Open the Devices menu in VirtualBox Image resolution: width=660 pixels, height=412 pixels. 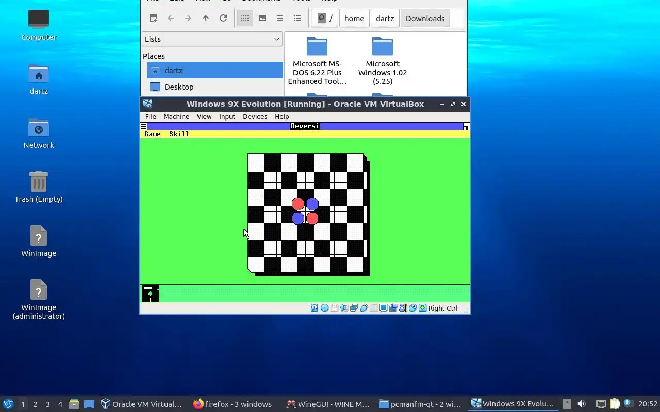tap(255, 117)
